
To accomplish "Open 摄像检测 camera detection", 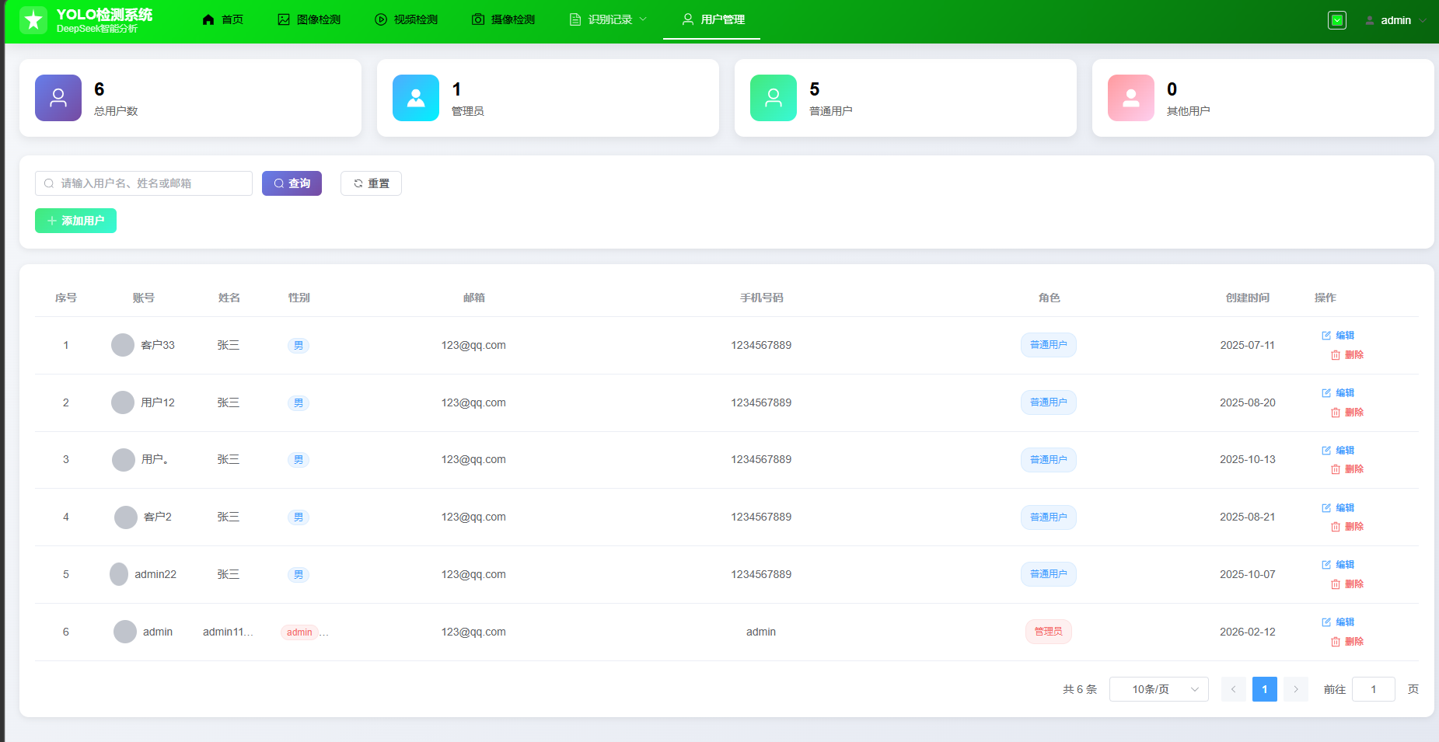I will (504, 20).
